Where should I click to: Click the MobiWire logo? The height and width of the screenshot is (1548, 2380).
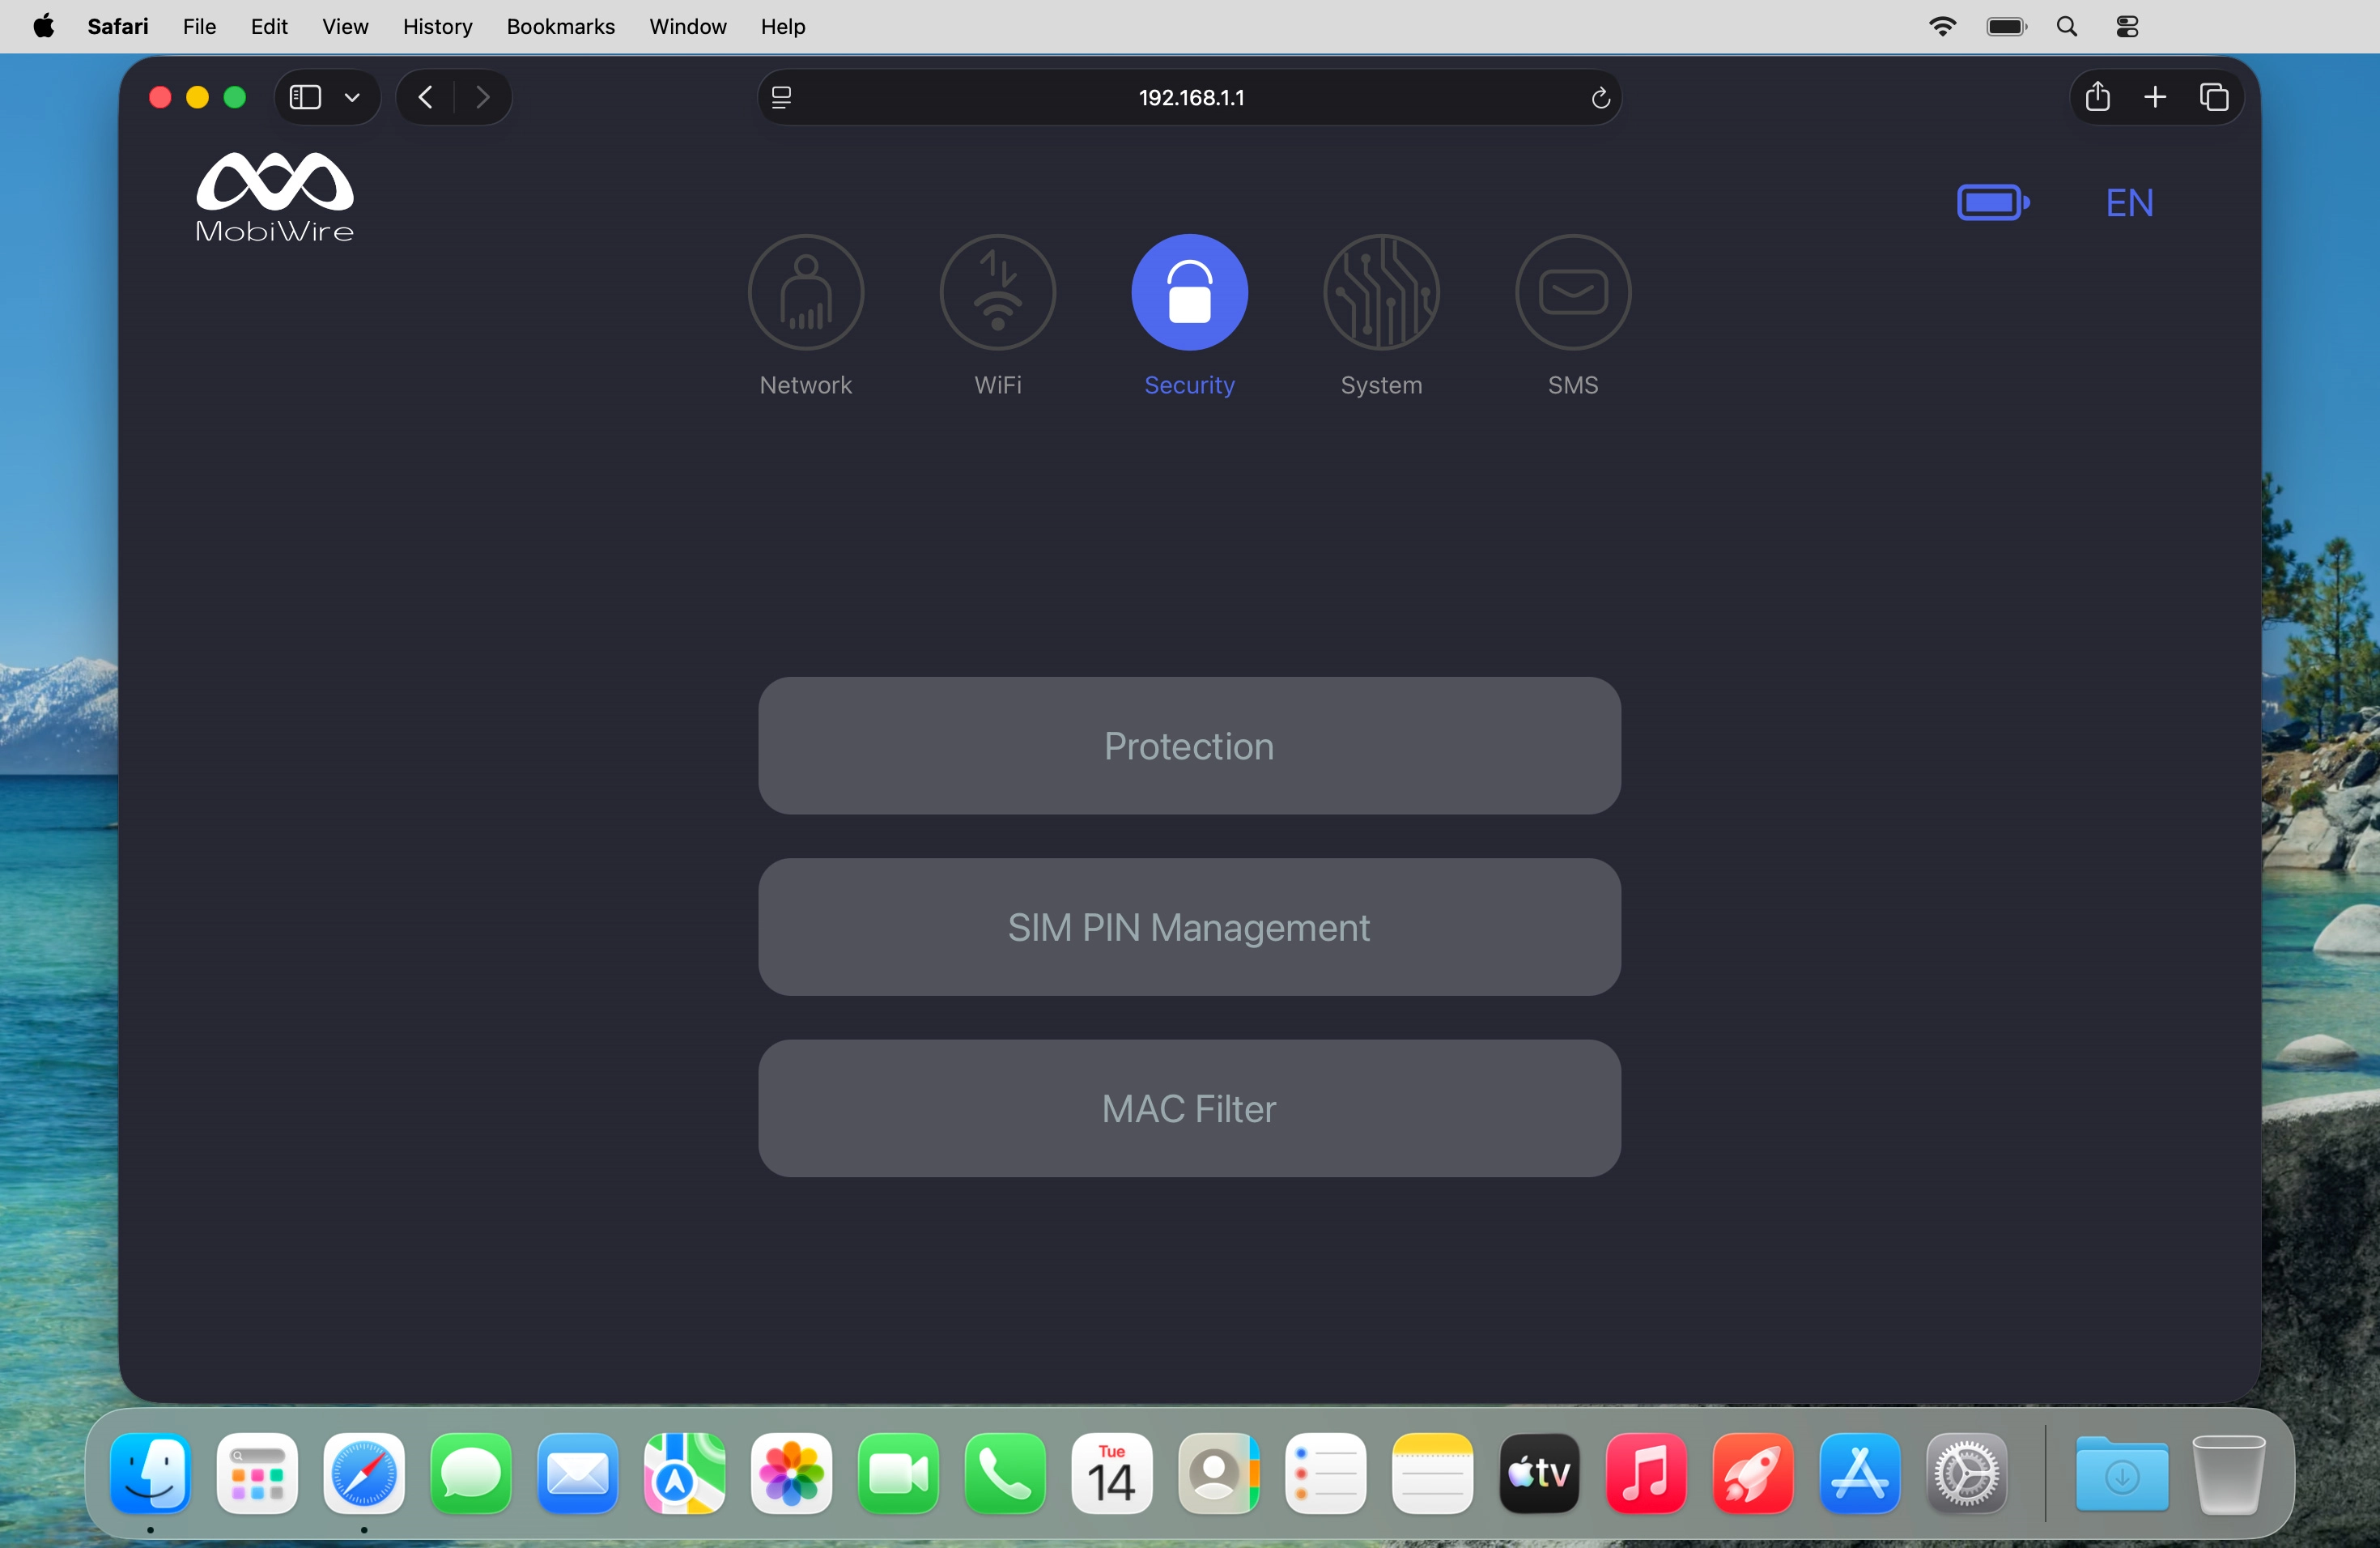point(274,196)
